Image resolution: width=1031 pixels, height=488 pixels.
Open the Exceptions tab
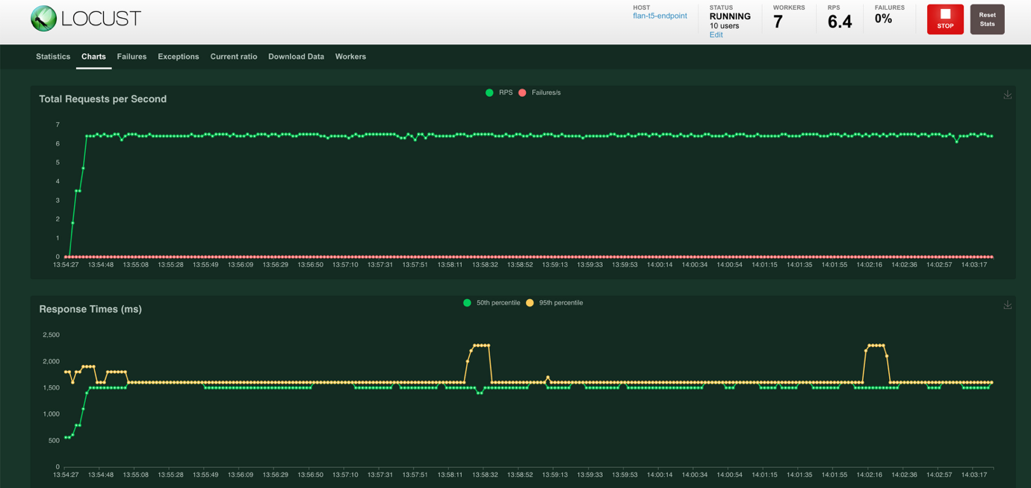coord(178,56)
